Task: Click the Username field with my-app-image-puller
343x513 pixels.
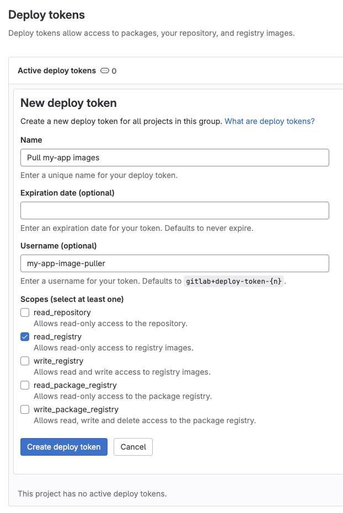Action: (174, 263)
